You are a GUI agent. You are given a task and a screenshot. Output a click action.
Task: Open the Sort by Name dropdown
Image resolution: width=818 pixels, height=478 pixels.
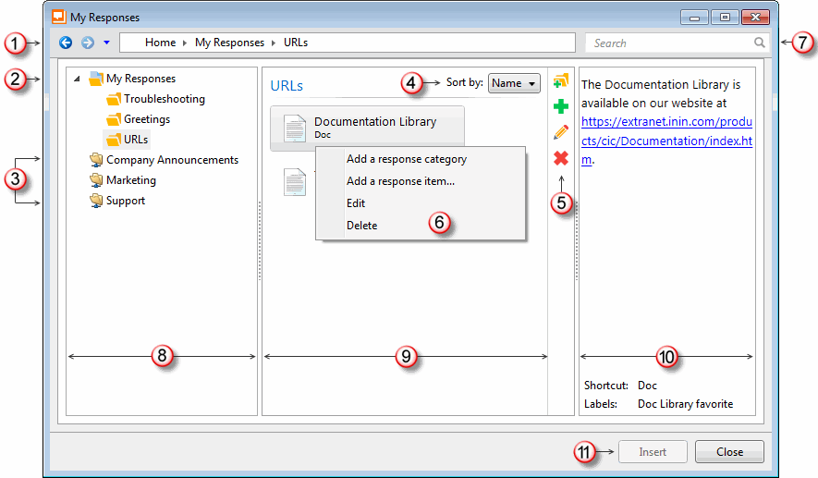coord(514,83)
